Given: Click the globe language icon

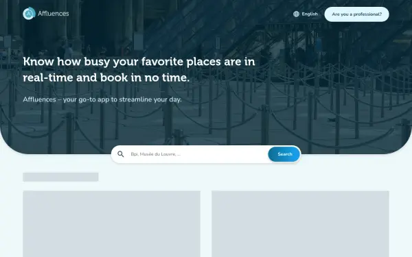Looking at the screenshot, I should 296,14.
